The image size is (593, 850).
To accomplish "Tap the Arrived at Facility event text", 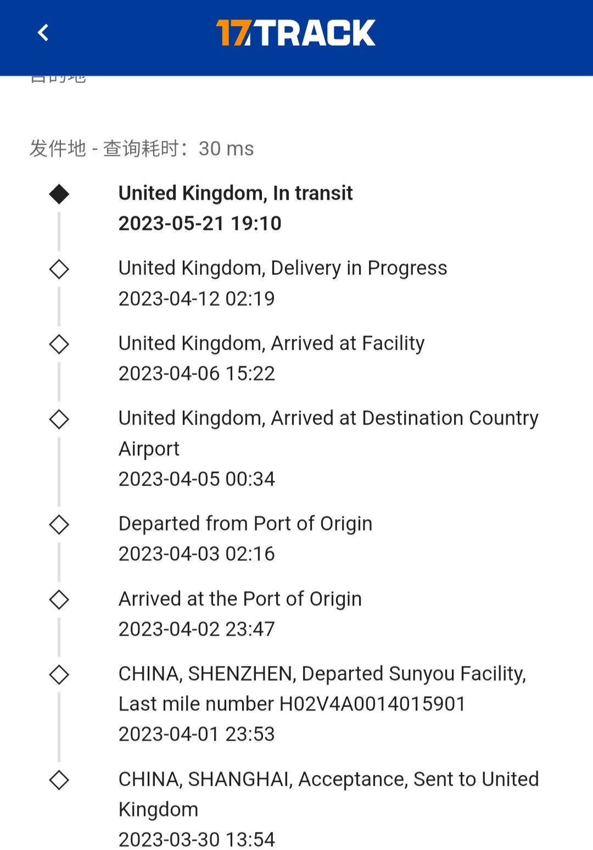I will (x=272, y=343).
